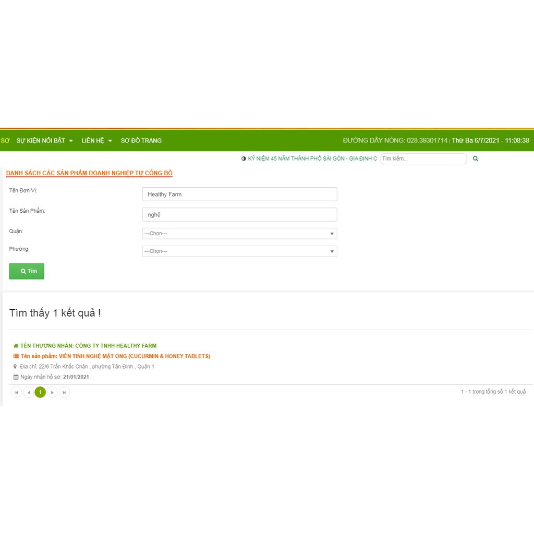534x534 pixels.
Task: Click the search magnifier icon beside top search box
Action: coord(475,159)
